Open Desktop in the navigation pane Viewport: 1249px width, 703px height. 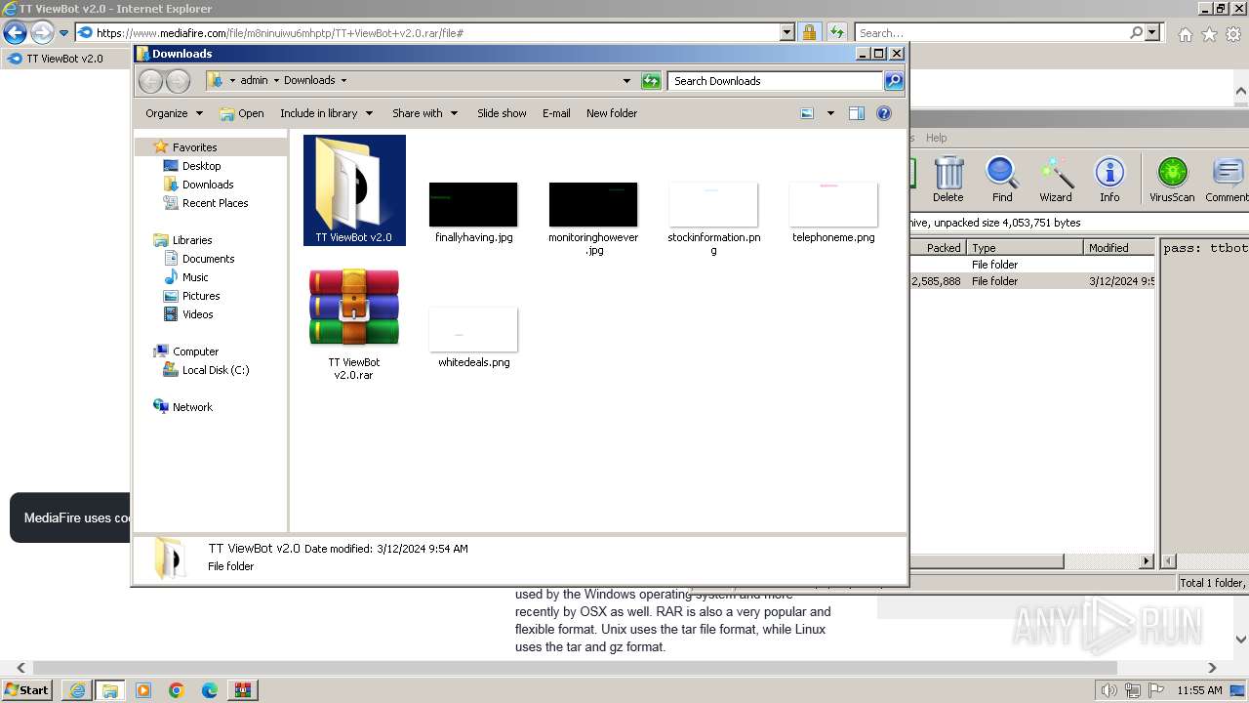pos(201,166)
